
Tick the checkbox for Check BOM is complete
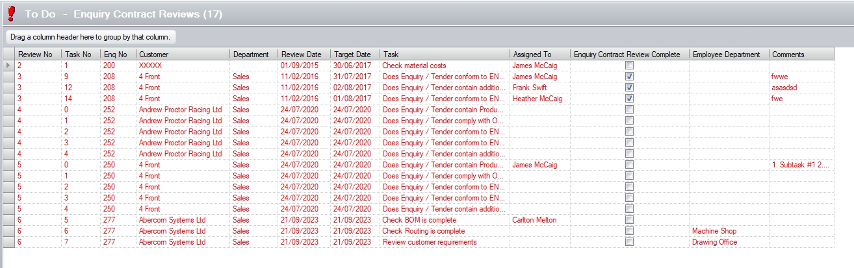629,220
